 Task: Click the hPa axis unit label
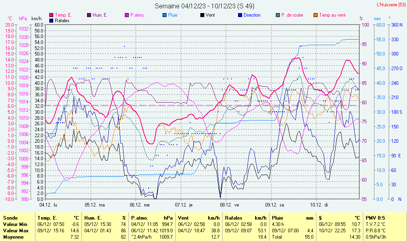[x=23, y=19]
